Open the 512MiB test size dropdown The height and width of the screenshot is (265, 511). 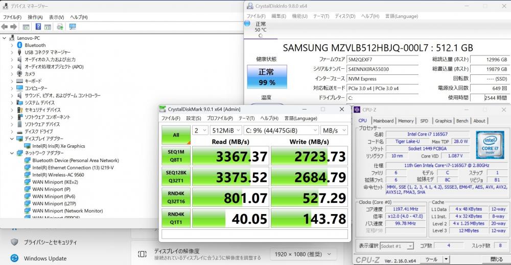pyautogui.click(x=226, y=130)
